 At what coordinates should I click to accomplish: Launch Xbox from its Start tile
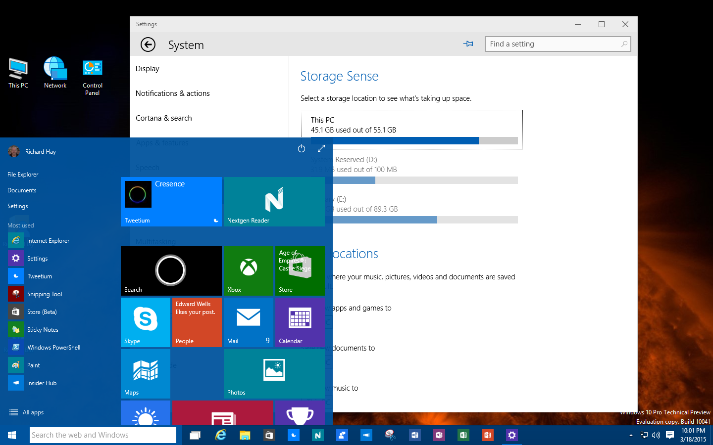coord(249,271)
